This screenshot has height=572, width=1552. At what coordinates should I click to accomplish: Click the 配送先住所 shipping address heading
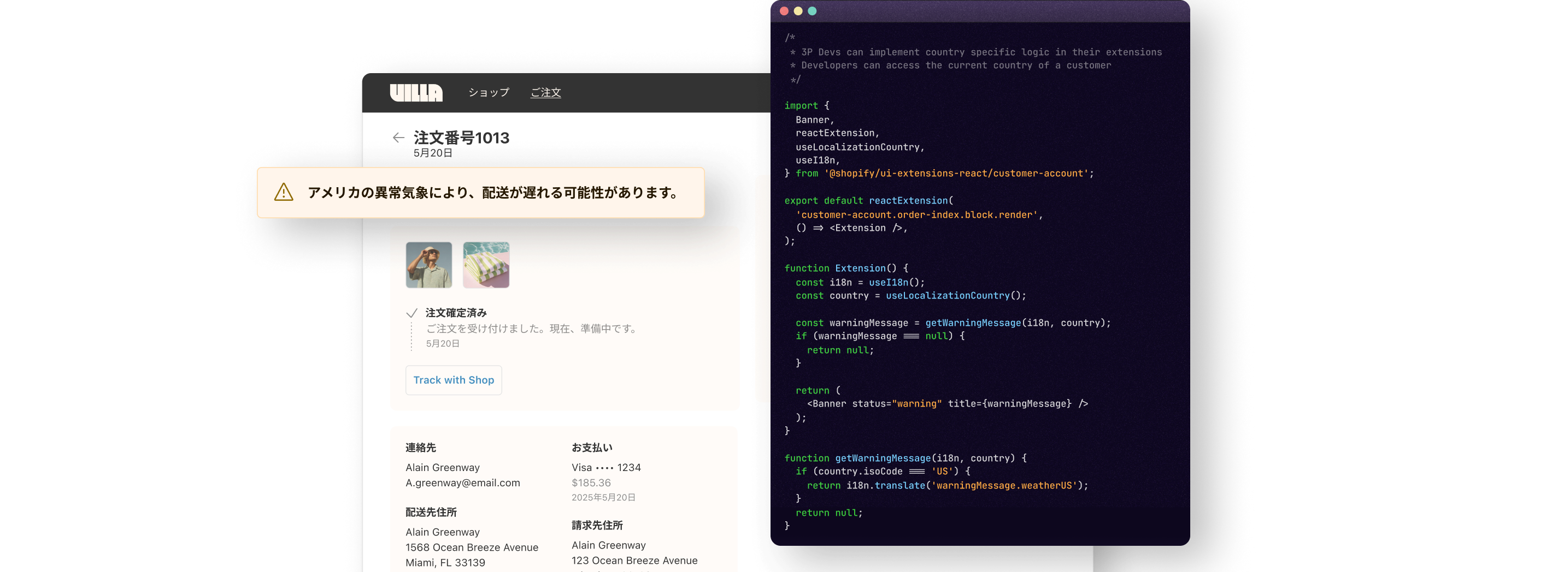coord(431,512)
